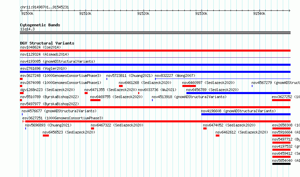Screen dimensions: 300x177
Task: Click the Cytogenetic Bands track title
Action: point(40,25)
